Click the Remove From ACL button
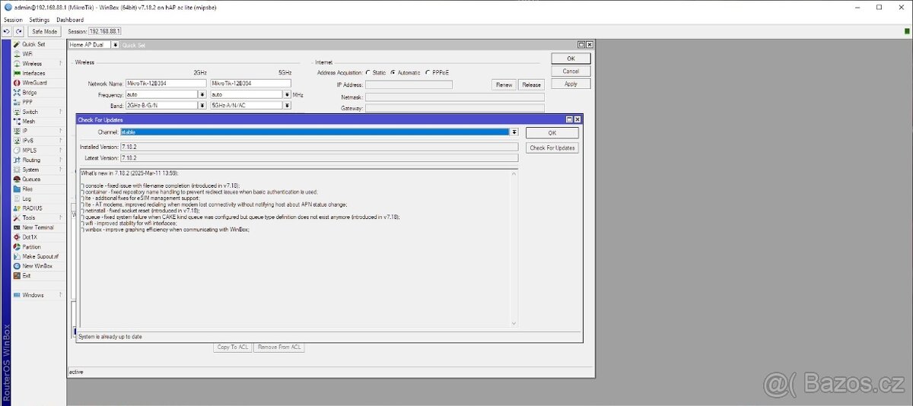The height and width of the screenshot is (406, 913). click(x=279, y=347)
